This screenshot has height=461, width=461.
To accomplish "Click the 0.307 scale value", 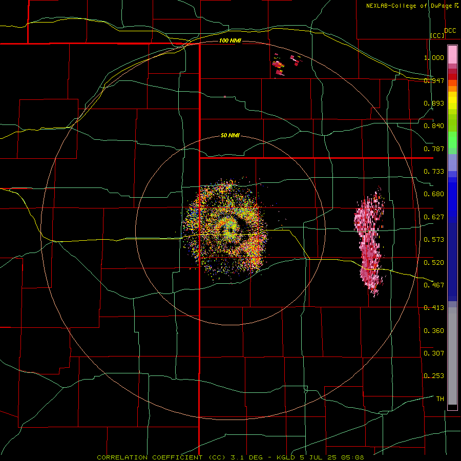I will click(x=434, y=353).
